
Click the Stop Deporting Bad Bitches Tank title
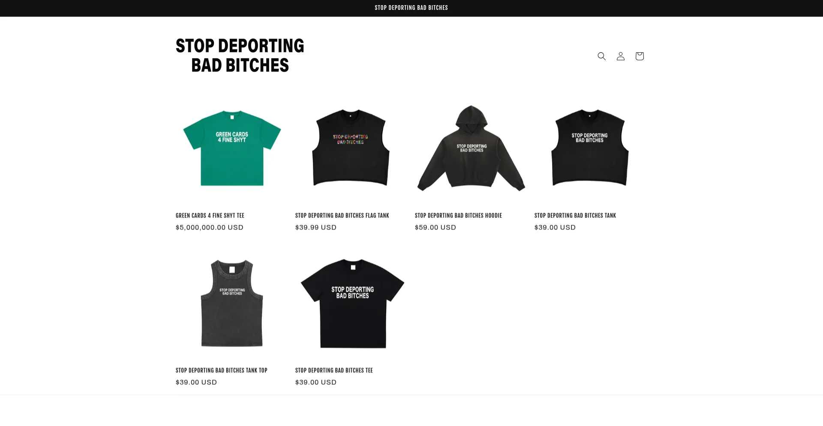(x=575, y=215)
